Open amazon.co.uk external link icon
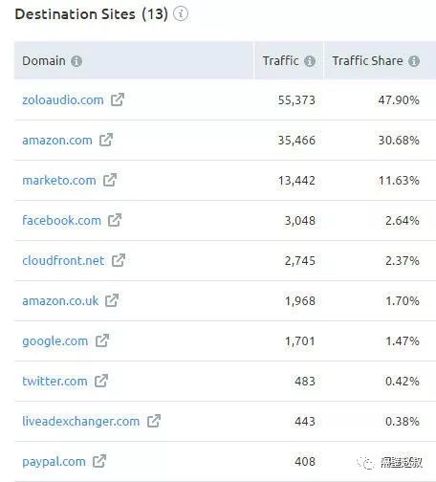Viewport: 436px width, 482px height. pos(112,300)
